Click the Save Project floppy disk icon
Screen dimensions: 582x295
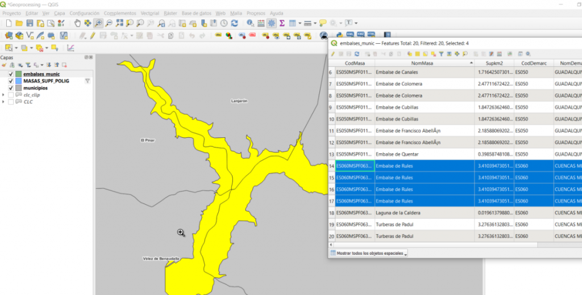click(x=30, y=23)
